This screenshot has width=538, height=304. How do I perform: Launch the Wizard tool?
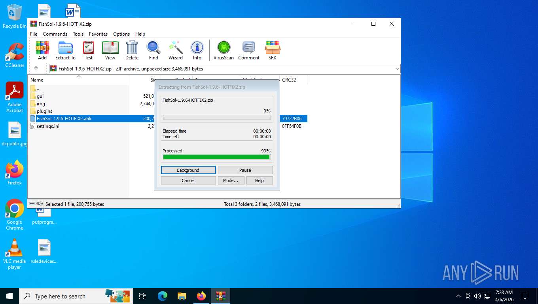coord(176,50)
